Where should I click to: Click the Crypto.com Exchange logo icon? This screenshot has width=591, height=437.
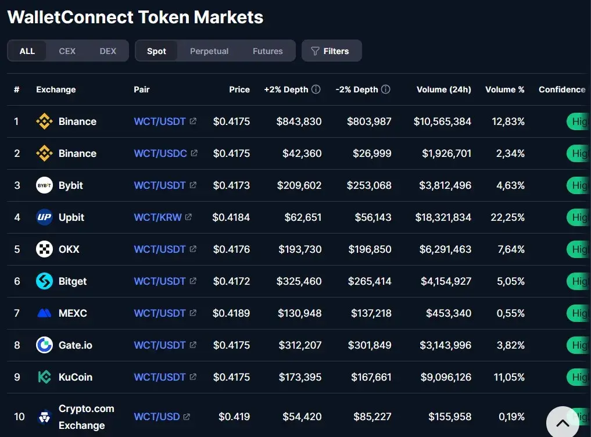coord(45,417)
